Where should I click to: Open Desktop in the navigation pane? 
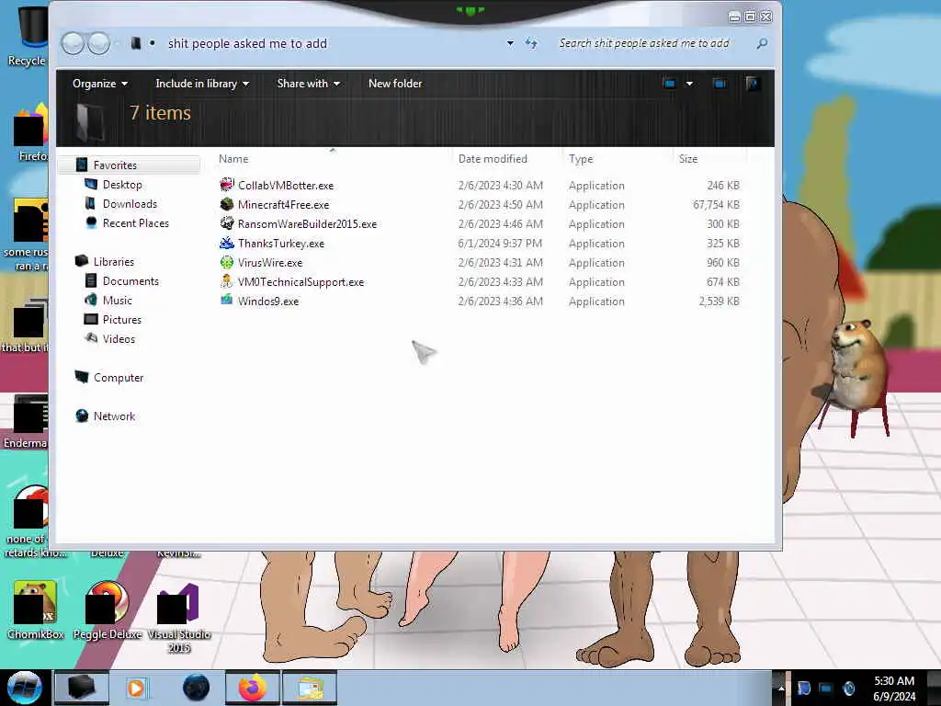point(122,184)
